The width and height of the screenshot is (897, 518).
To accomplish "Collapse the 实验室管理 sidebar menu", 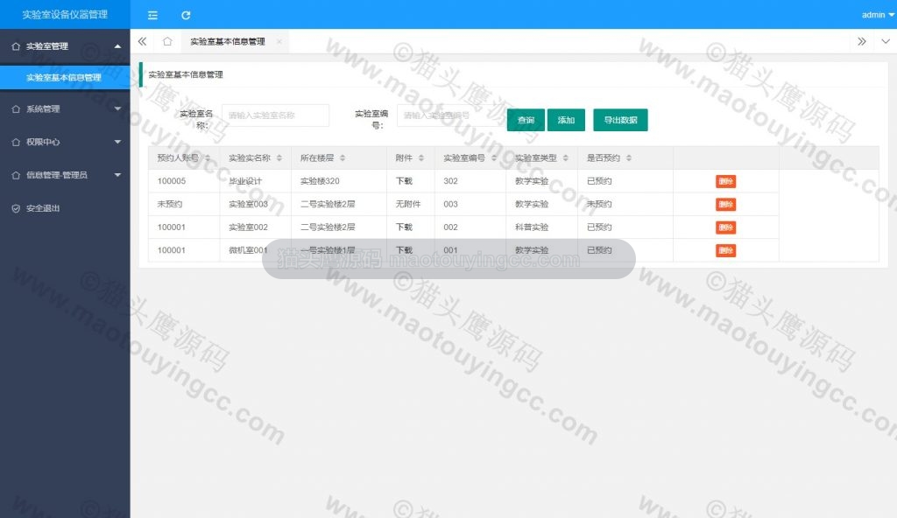I will pos(65,46).
